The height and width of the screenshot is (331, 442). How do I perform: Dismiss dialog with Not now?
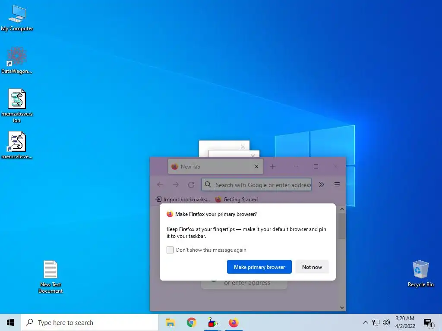[x=312, y=267]
